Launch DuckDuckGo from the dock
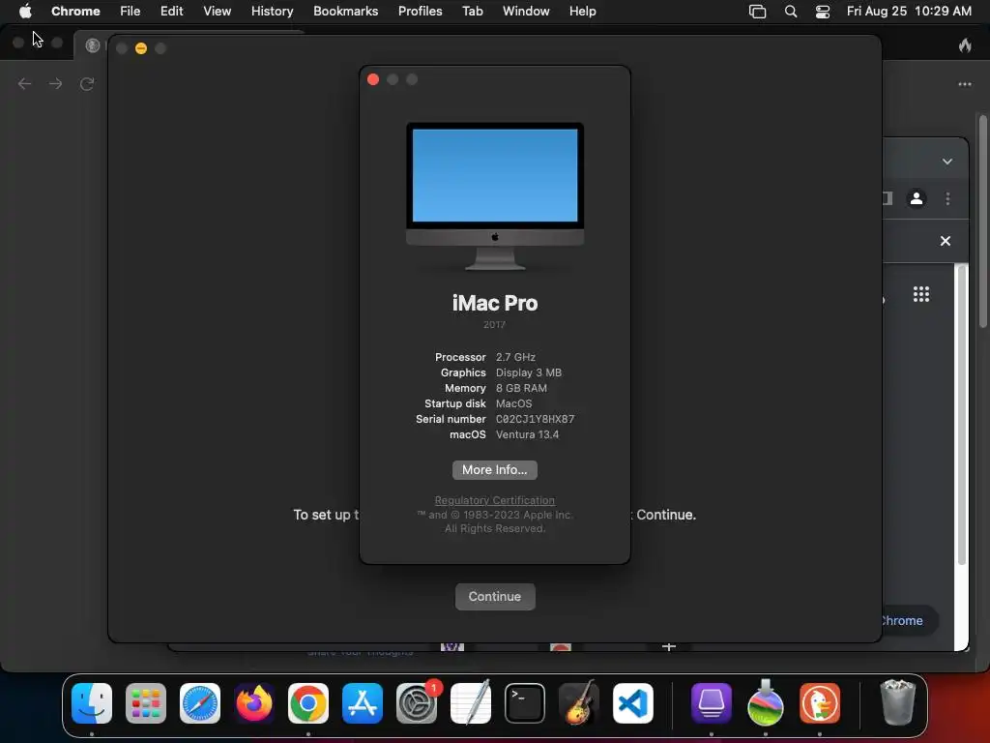 coord(820,703)
